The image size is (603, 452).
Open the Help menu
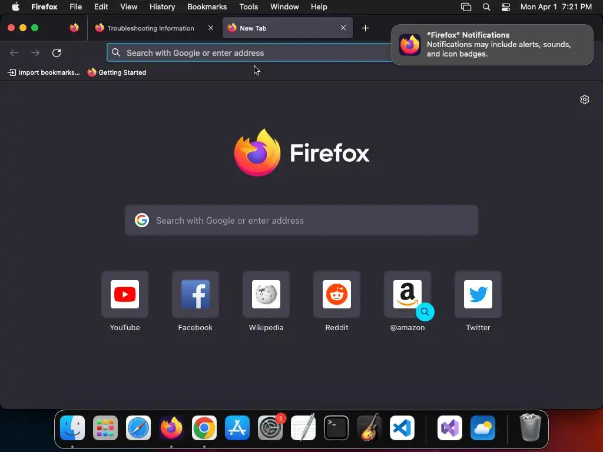(x=319, y=7)
